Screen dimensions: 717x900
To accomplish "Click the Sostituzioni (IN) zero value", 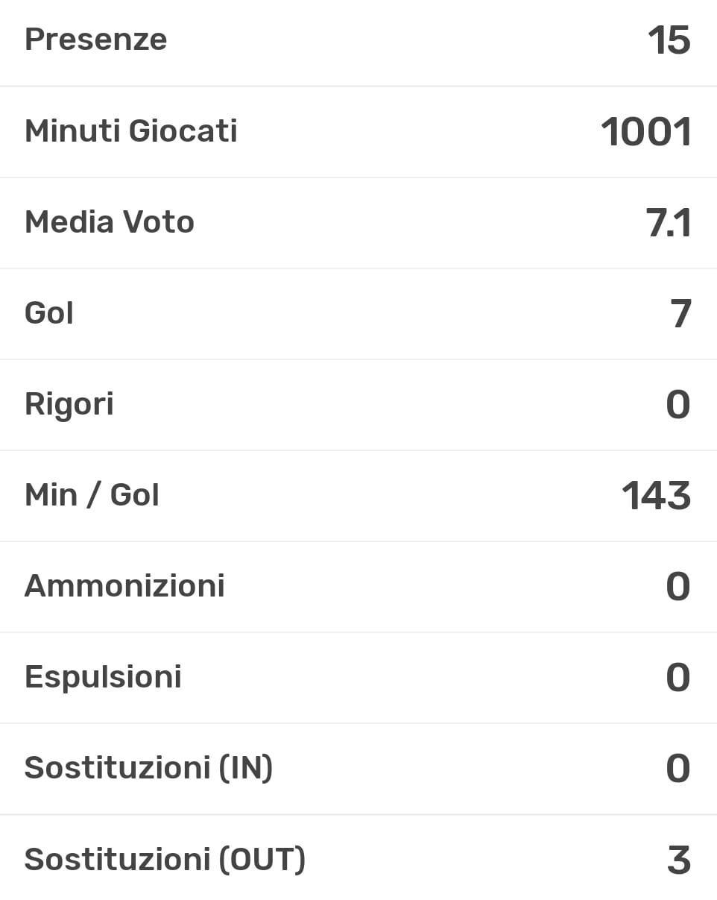I will click(678, 769).
